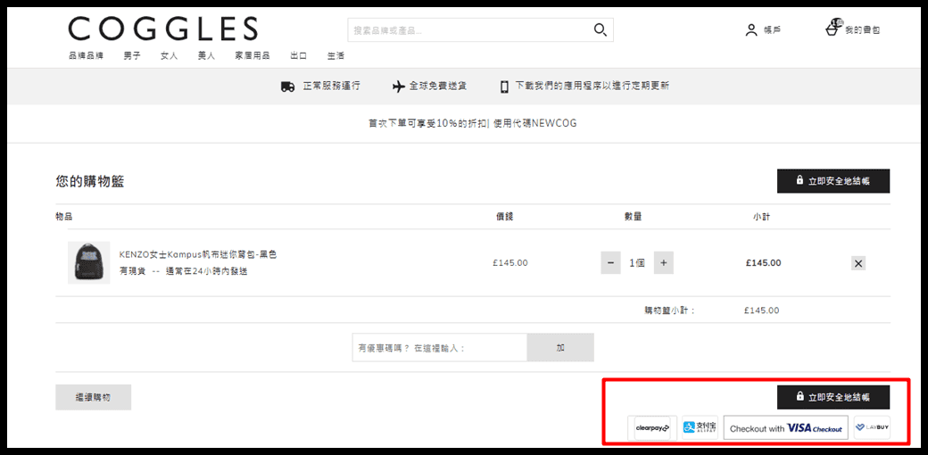Choose the Alipay payment option
The width and height of the screenshot is (928, 455).
699,428
